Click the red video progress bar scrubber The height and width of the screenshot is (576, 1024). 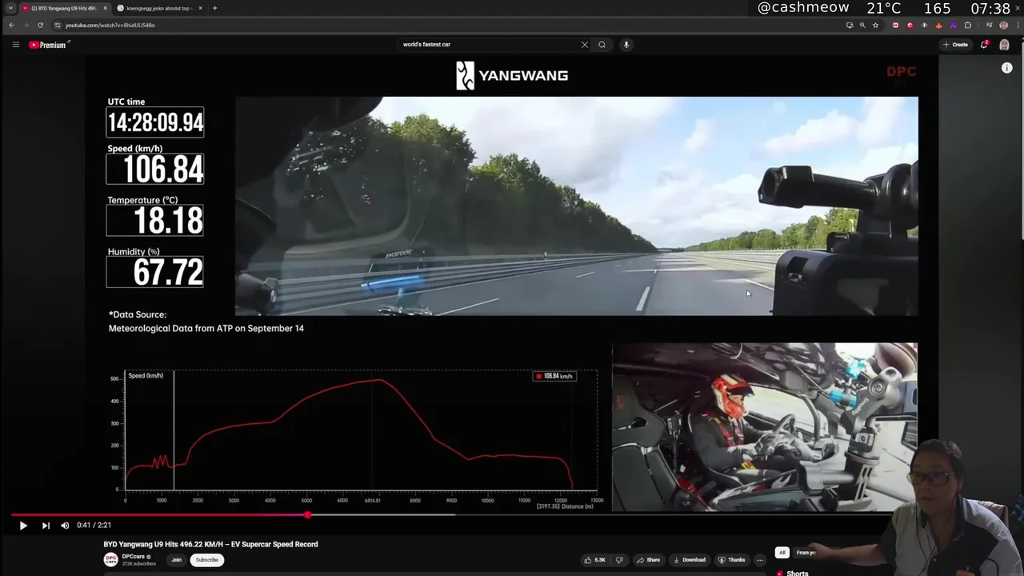(x=307, y=514)
